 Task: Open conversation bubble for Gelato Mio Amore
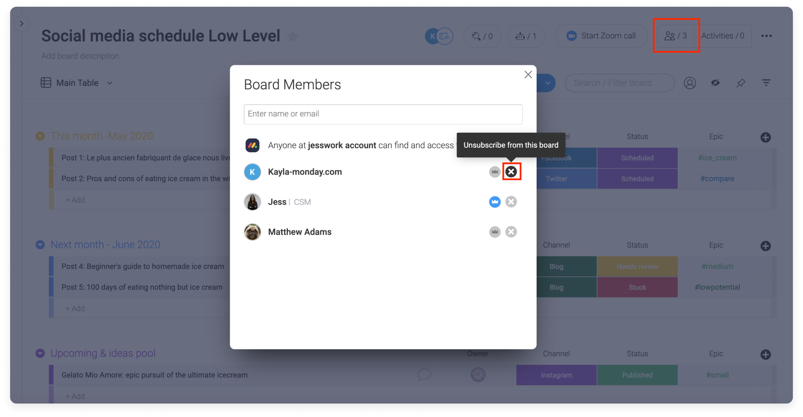tap(424, 375)
